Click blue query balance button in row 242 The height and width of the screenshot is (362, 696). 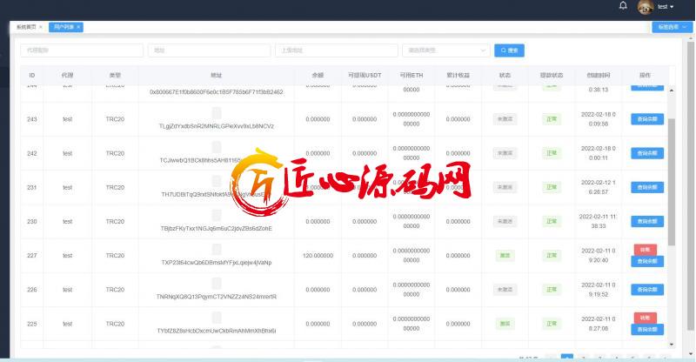tap(647, 153)
